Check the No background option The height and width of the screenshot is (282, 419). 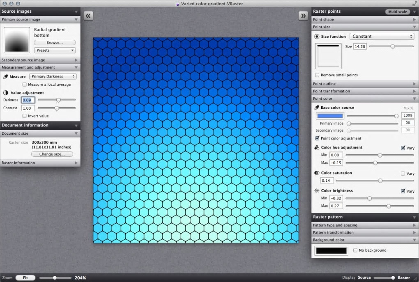point(355,250)
